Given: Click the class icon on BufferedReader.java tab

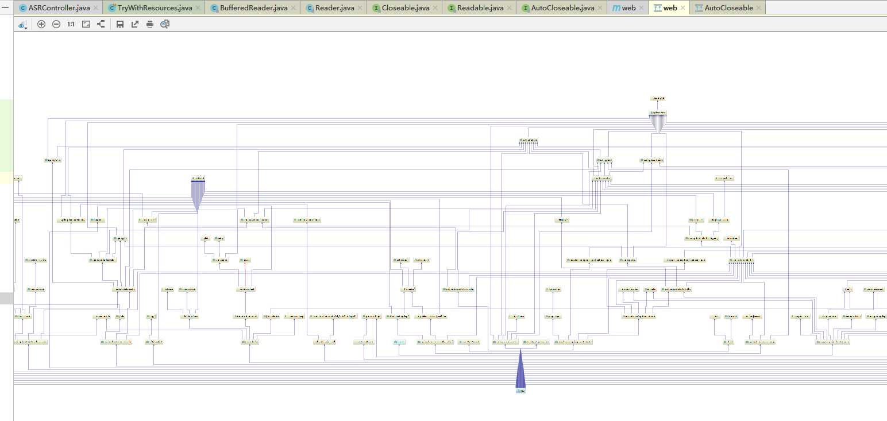Looking at the screenshot, I should point(214,8).
